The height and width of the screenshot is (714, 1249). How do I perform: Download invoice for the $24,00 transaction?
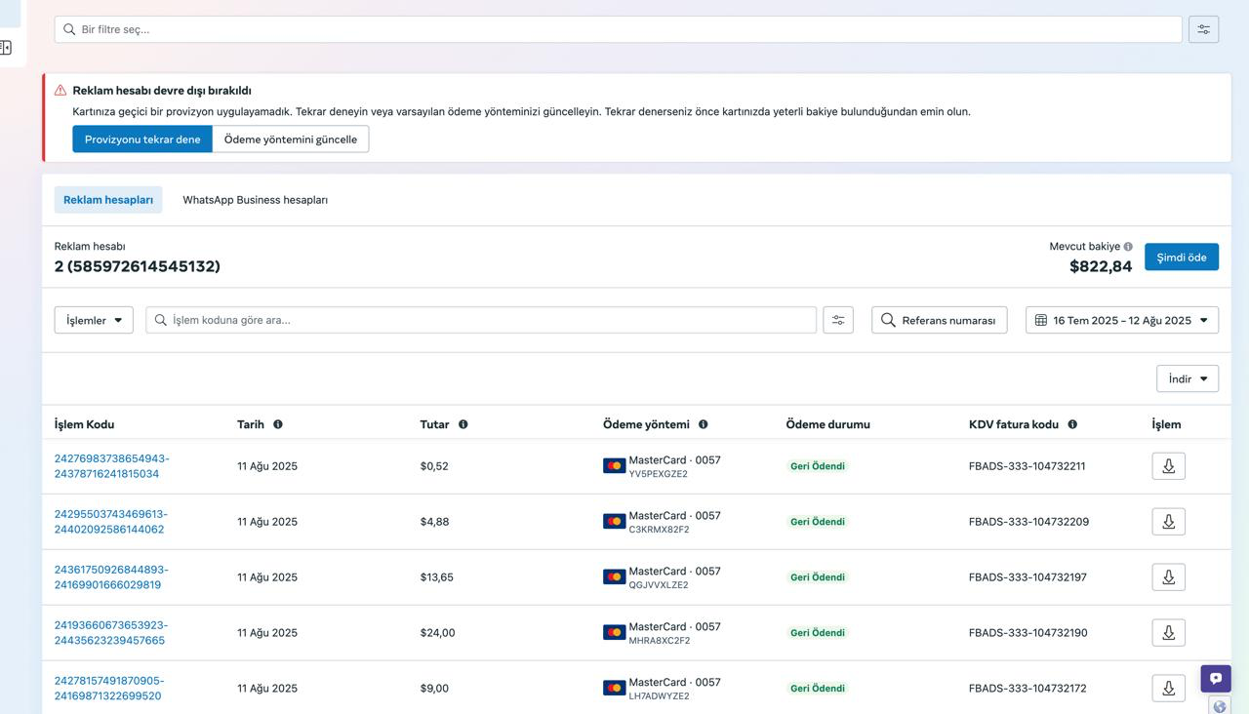pyautogui.click(x=1168, y=633)
